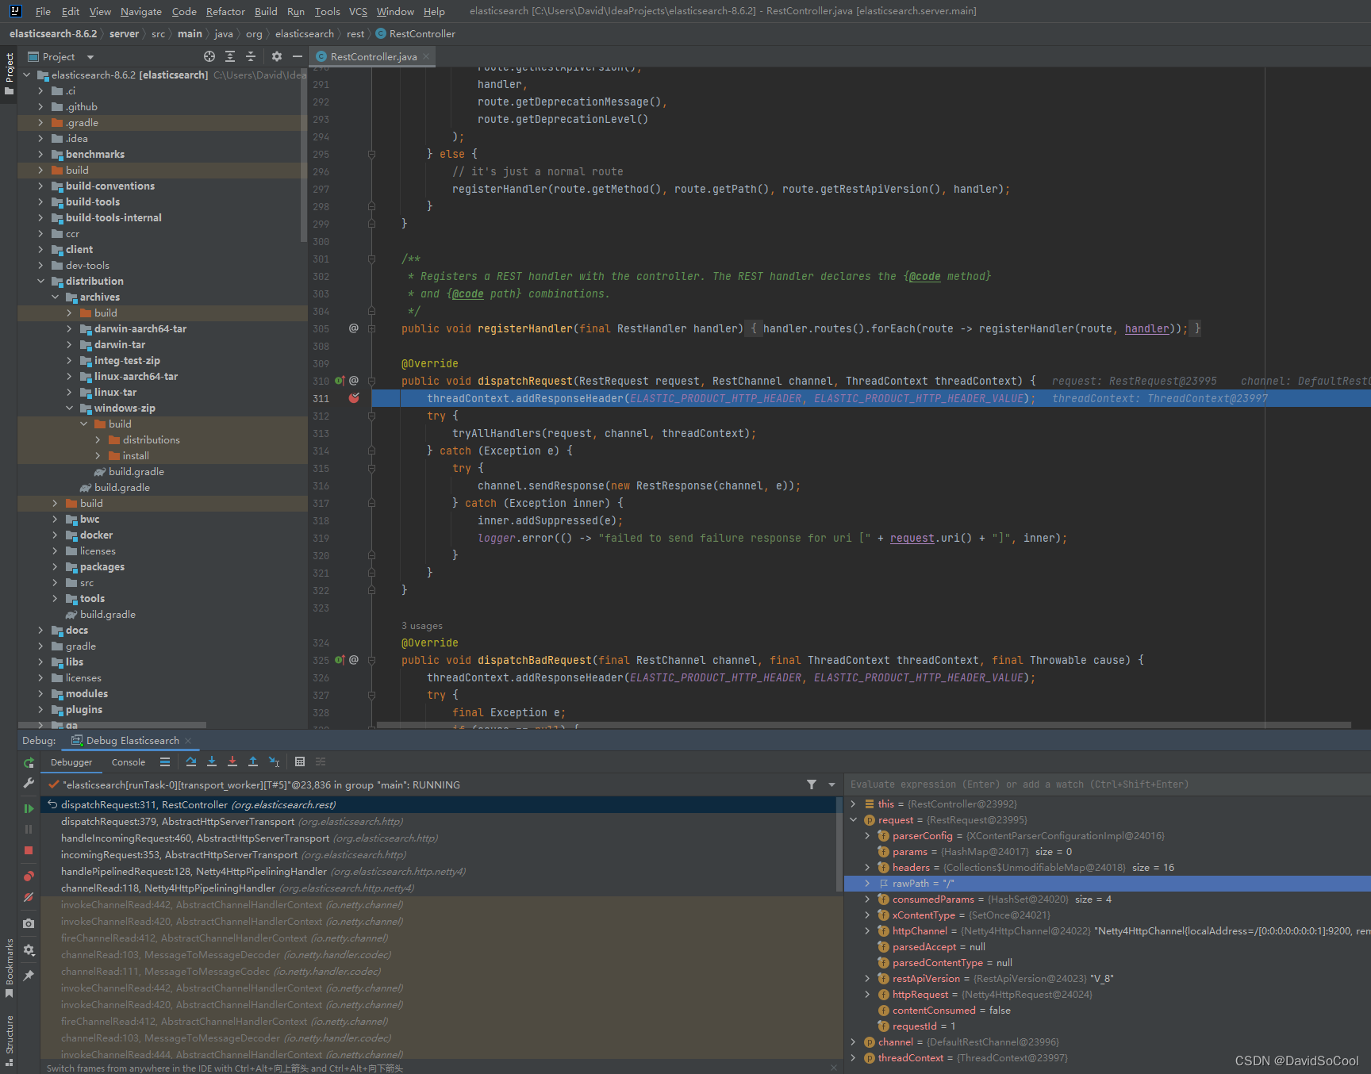The image size is (1371, 1074).
Task: Expand the benchmarks folder
Action: (40, 154)
